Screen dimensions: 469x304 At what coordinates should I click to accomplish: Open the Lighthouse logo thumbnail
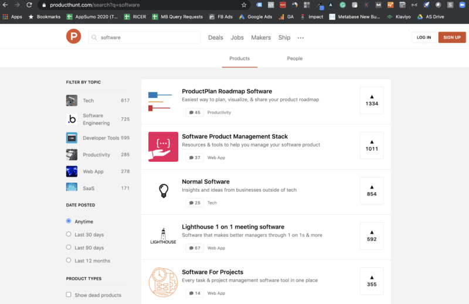point(164,237)
